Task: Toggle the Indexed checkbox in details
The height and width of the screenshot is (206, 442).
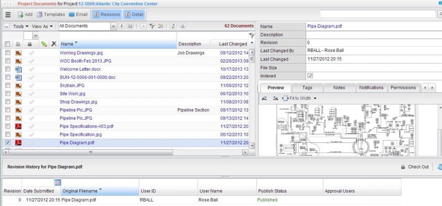Action: click(x=310, y=76)
